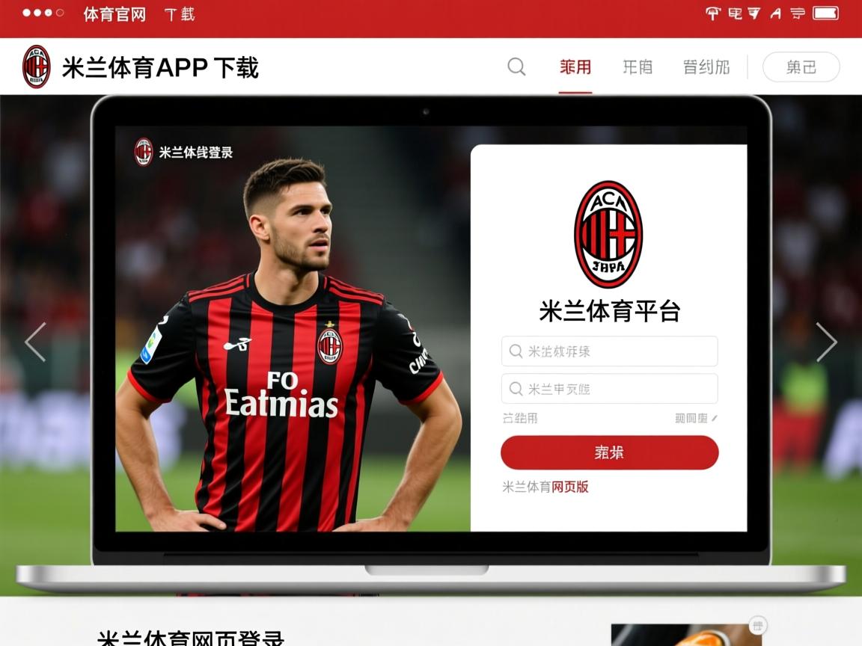Click the large club crest on login card
The height and width of the screenshot is (646, 862).
click(608, 234)
